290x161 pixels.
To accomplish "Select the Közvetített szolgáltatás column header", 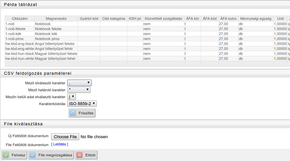I will (x=163, y=19).
